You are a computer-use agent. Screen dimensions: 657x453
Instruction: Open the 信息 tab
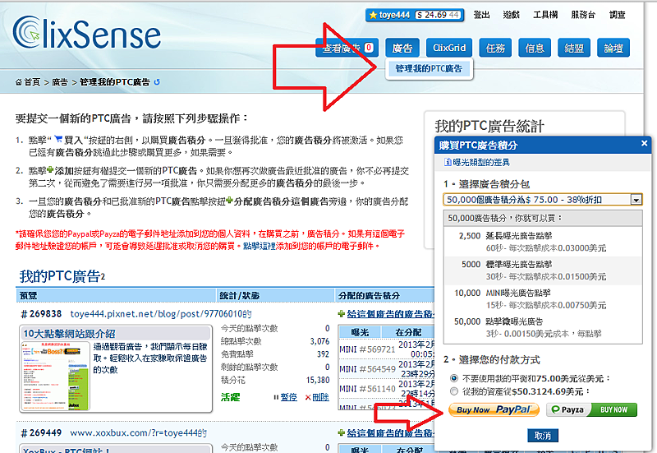pyautogui.click(x=535, y=48)
